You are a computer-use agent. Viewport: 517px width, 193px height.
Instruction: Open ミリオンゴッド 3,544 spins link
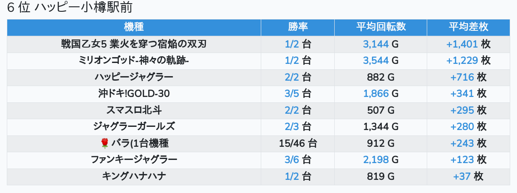point(376,61)
